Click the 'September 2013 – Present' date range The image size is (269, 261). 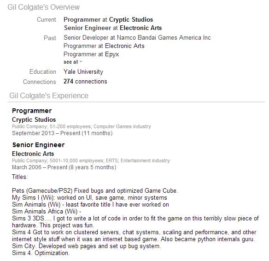click(46, 133)
